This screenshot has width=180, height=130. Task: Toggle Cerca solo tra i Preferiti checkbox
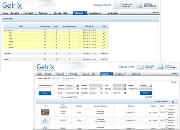(x=59, y=97)
